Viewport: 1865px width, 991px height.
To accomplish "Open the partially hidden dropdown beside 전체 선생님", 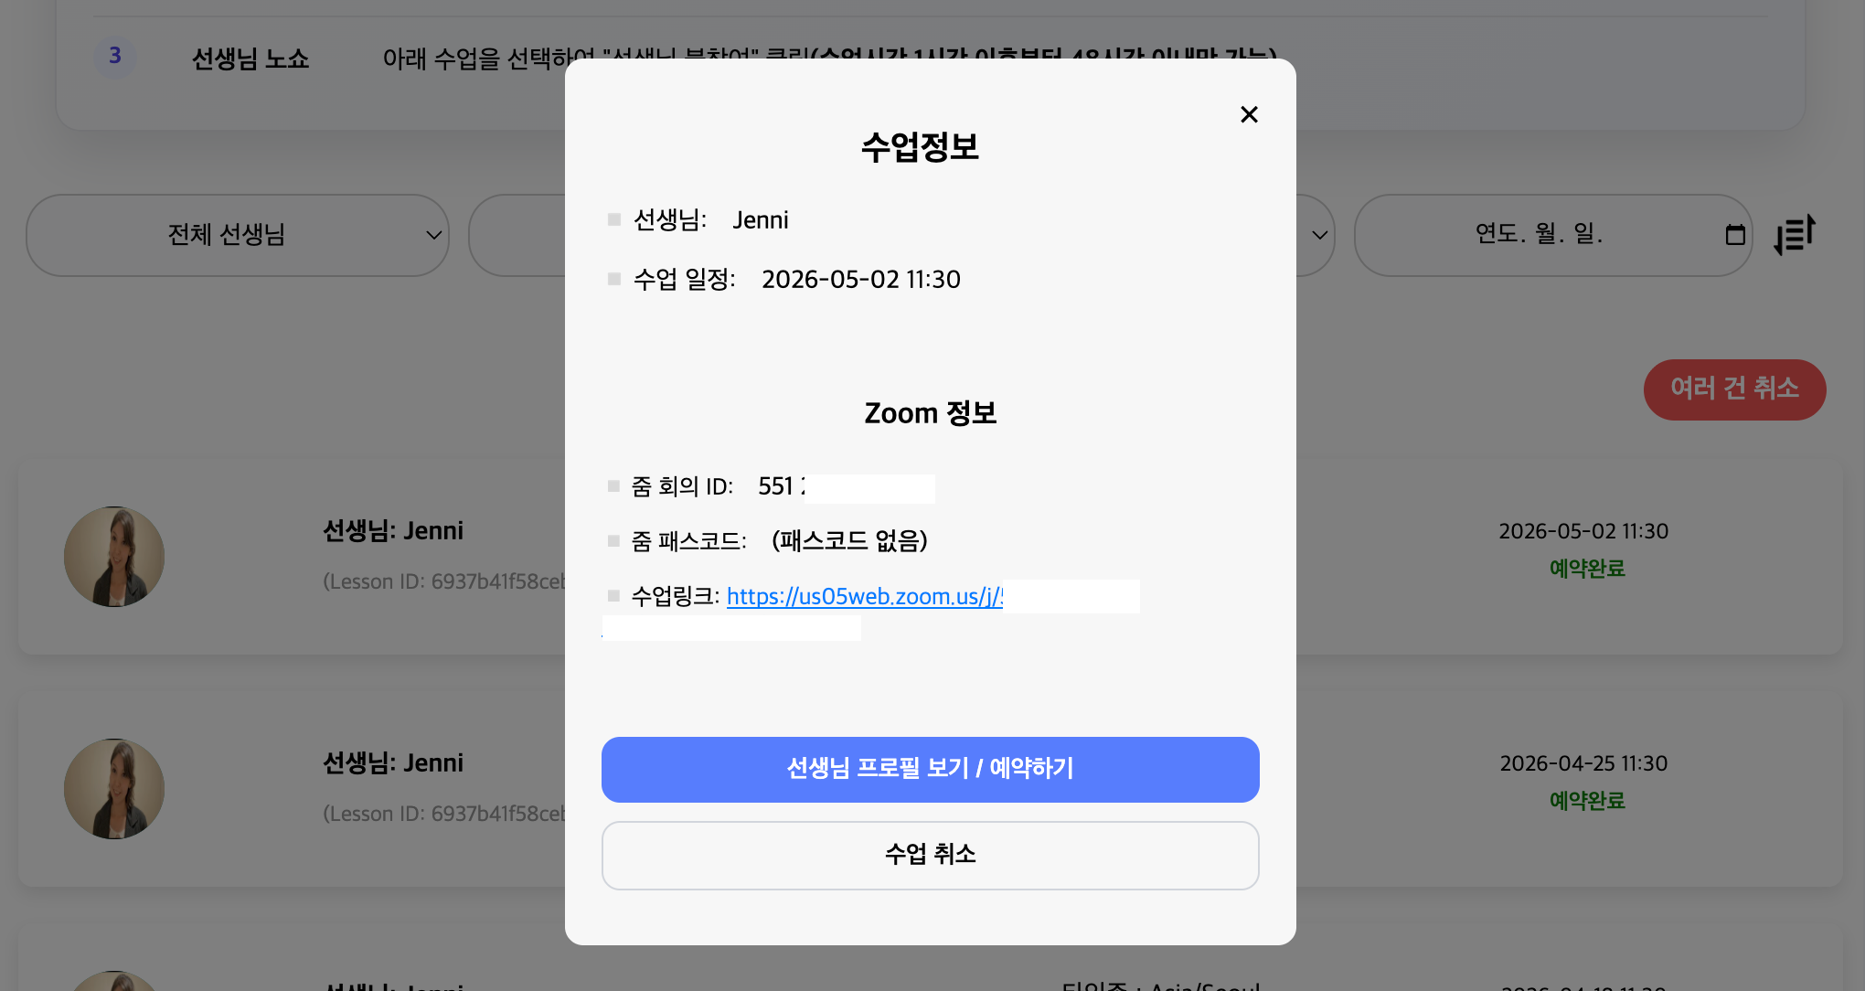I will click(517, 235).
